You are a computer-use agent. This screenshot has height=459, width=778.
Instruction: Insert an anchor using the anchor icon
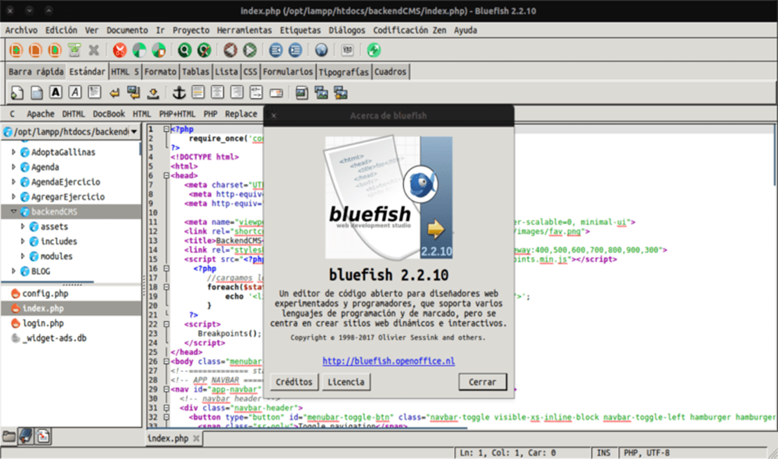tap(178, 93)
